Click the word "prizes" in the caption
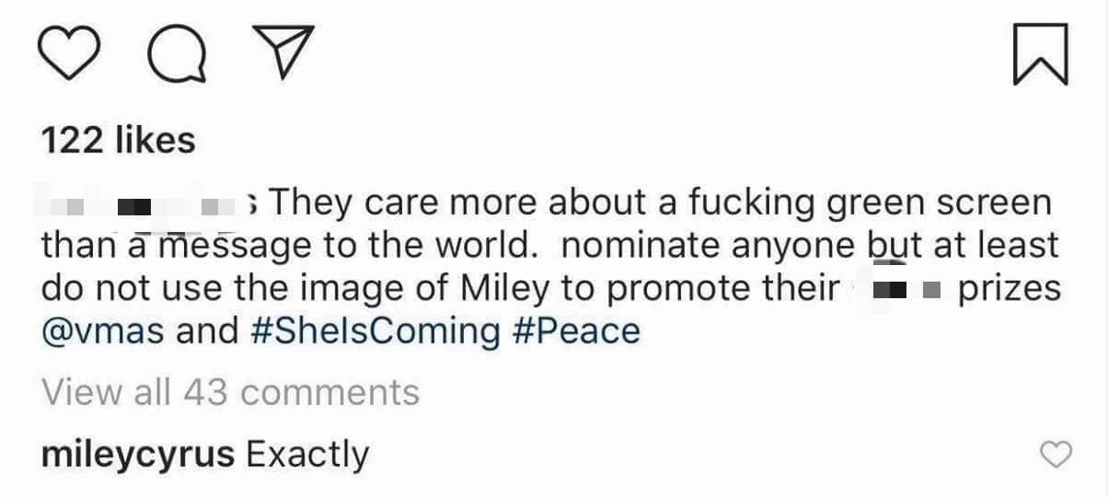 click(x=1010, y=288)
